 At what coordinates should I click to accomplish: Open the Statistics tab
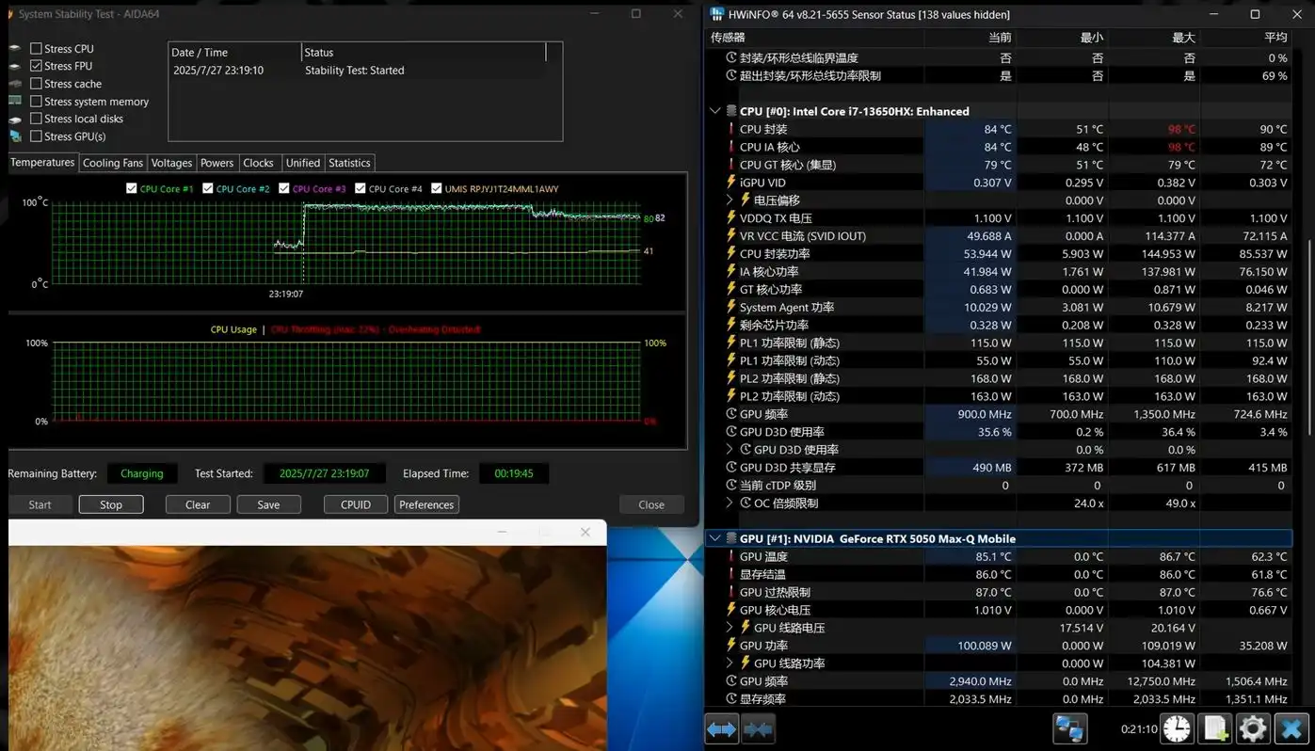(x=349, y=163)
